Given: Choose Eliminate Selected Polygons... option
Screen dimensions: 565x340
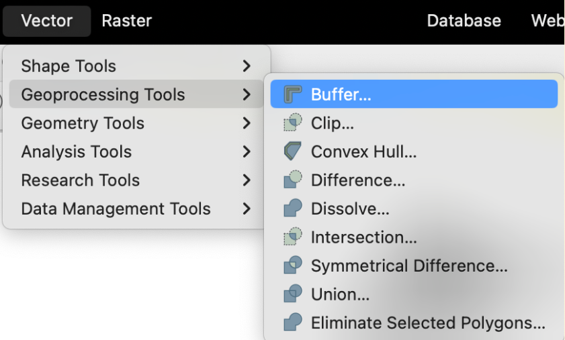Looking at the screenshot, I should click(428, 323).
